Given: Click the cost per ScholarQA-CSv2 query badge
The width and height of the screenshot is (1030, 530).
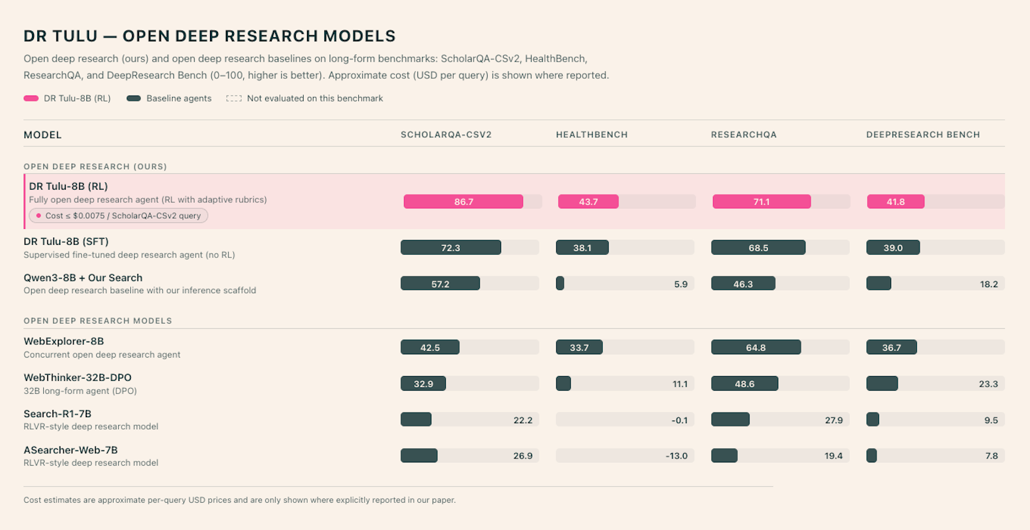Looking at the screenshot, I should [x=118, y=216].
